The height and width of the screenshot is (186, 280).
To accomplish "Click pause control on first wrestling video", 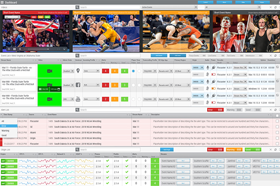I will [15, 49].
